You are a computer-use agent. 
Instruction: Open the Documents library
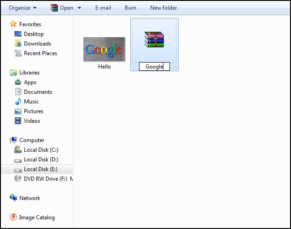click(38, 92)
